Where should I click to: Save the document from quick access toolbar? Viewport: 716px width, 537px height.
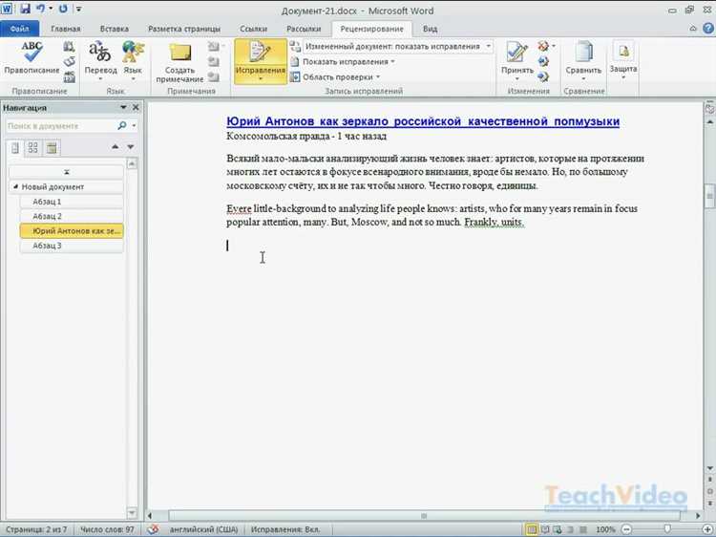click(25, 9)
